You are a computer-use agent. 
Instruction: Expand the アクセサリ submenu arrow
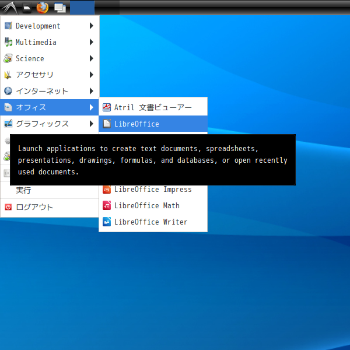(x=92, y=75)
